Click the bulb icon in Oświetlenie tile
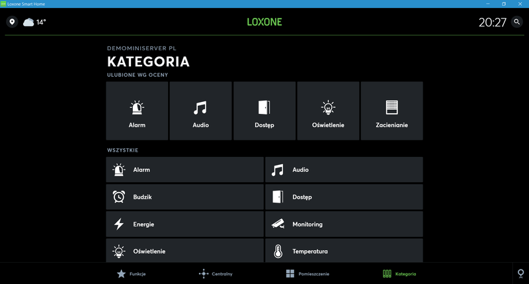 pyautogui.click(x=328, y=108)
